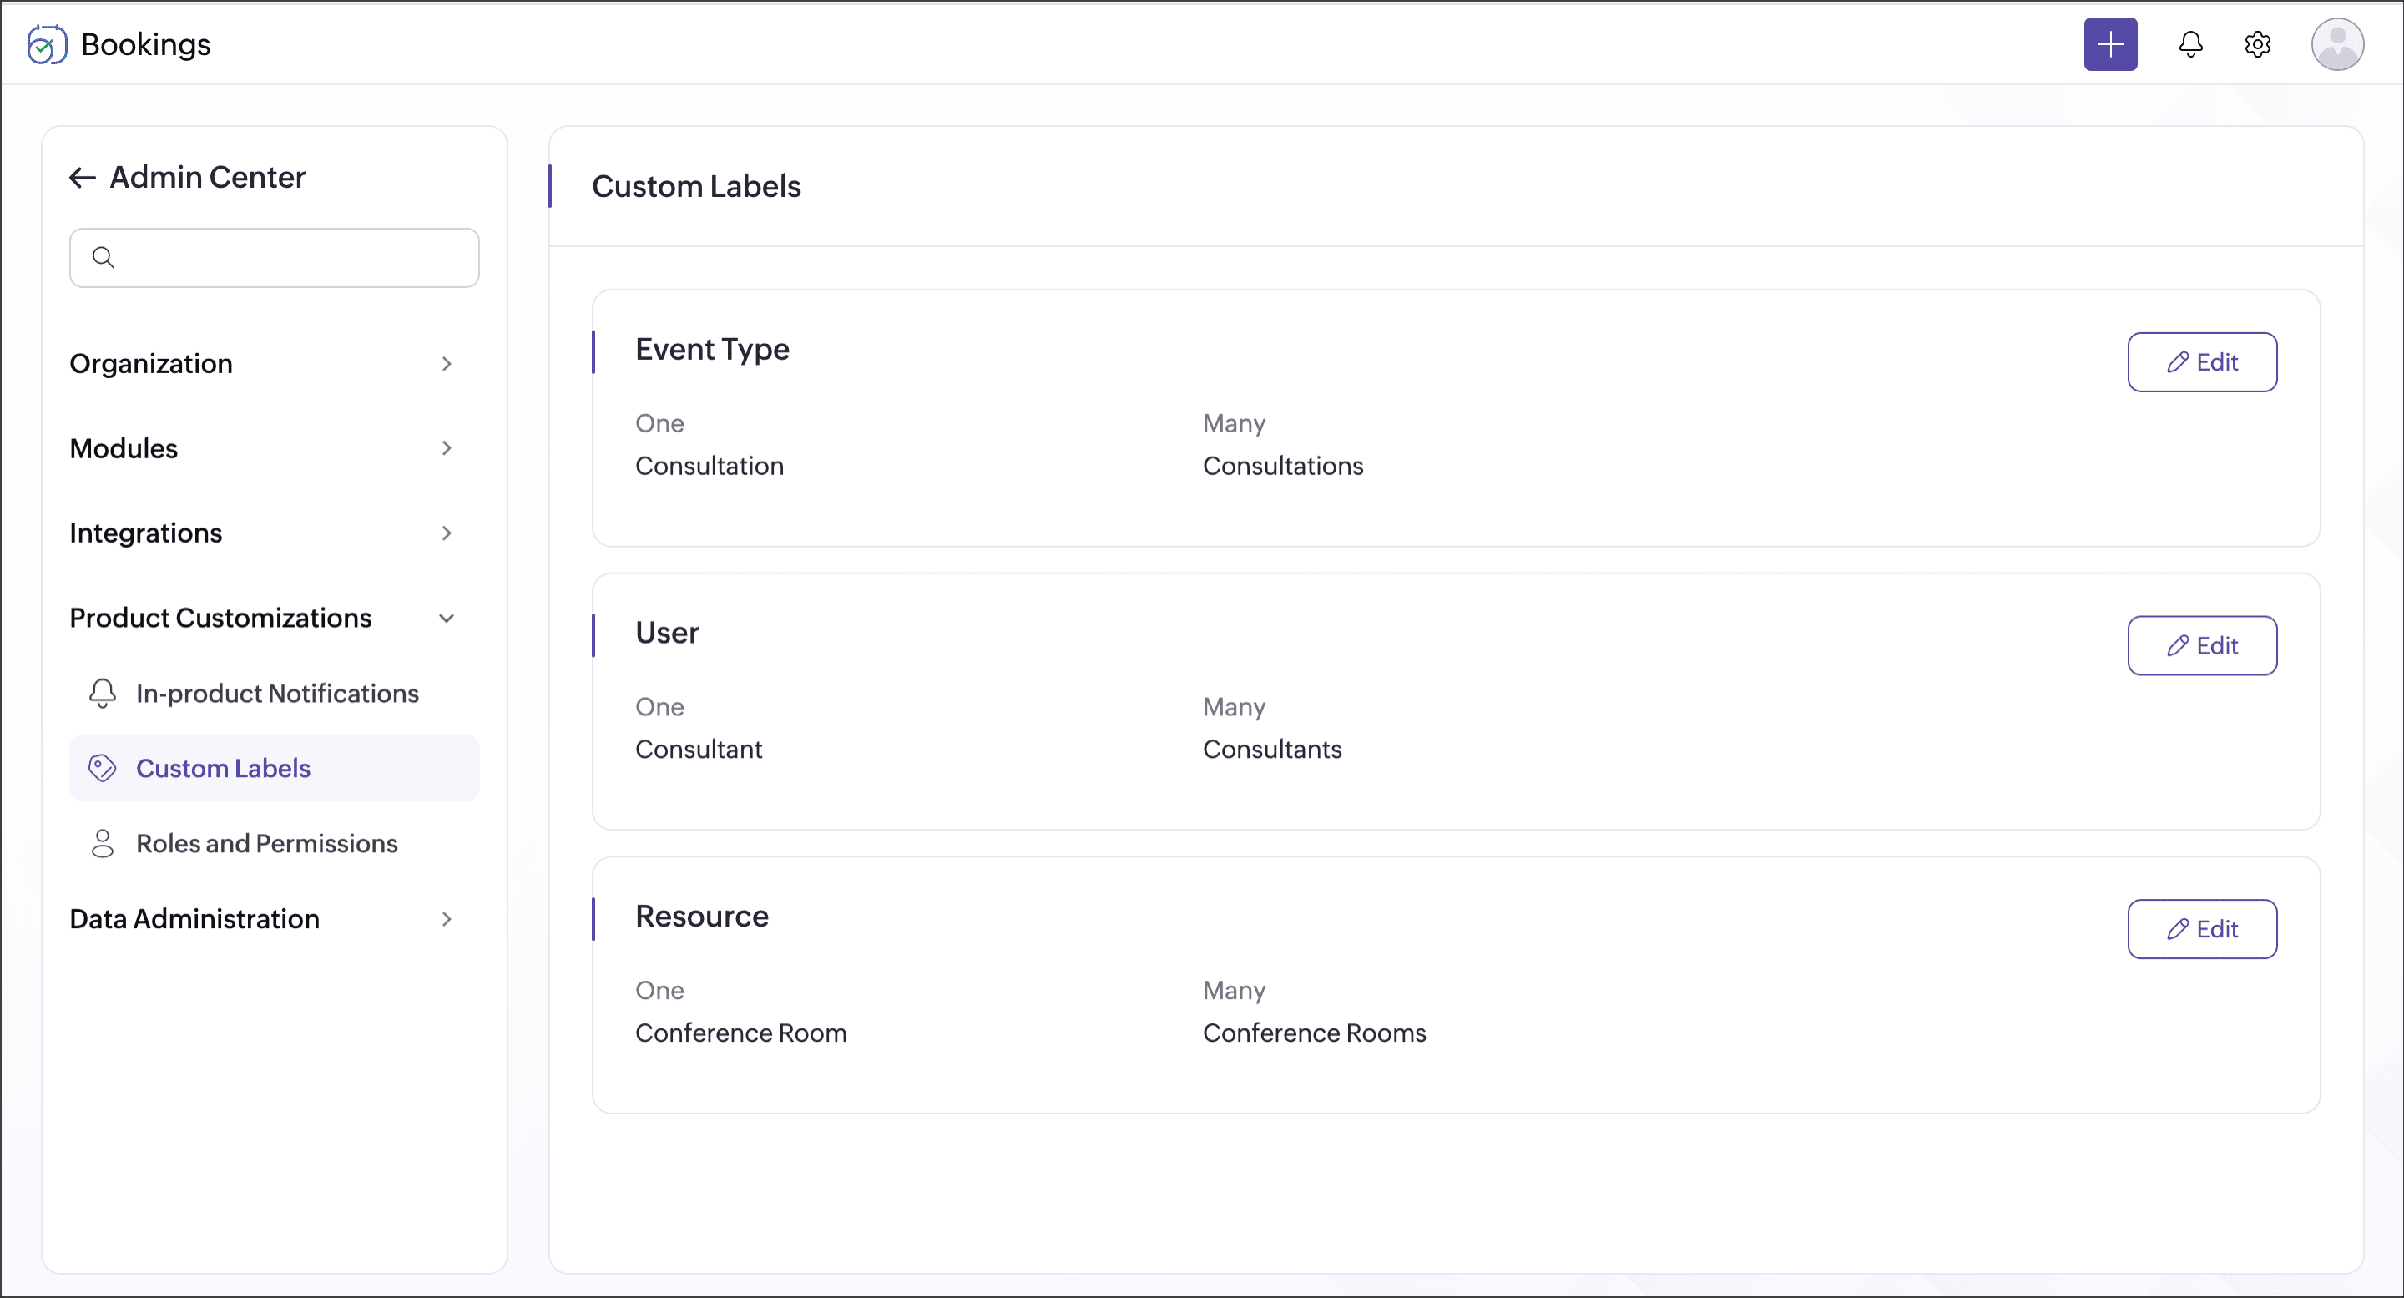Open Roles and Permissions menu item

267,844
